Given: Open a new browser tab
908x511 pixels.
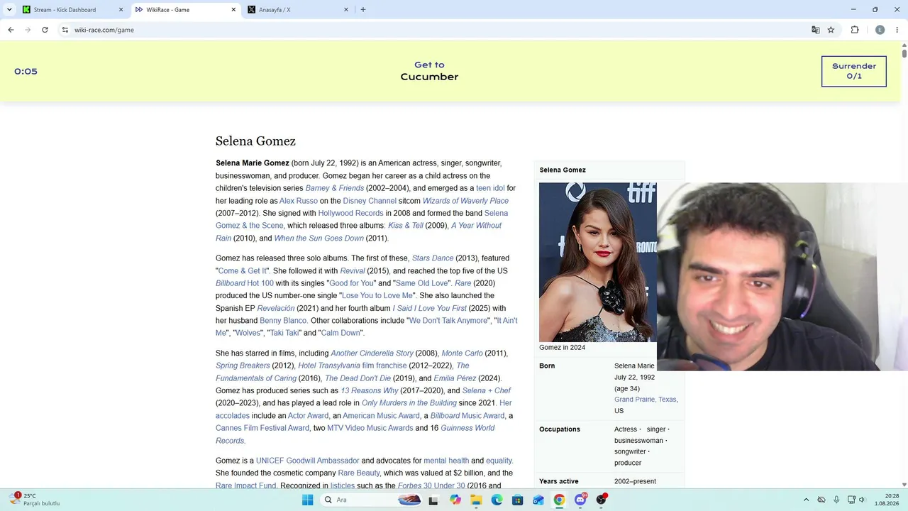Looking at the screenshot, I should (x=363, y=10).
